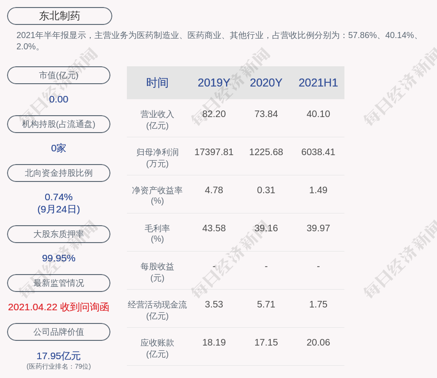Click the 2020Y column header
This screenshot has height=378, width=437.
coord(266,83)
